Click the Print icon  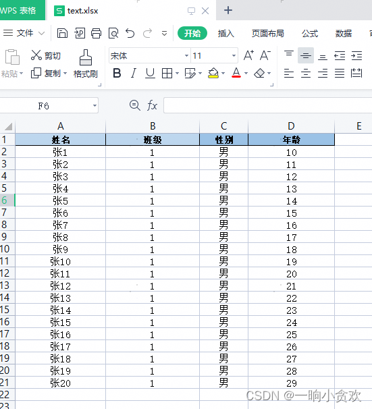click(x=97, y=33)
